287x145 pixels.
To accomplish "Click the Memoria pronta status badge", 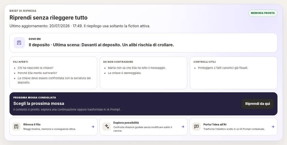I will pos(263,13).
